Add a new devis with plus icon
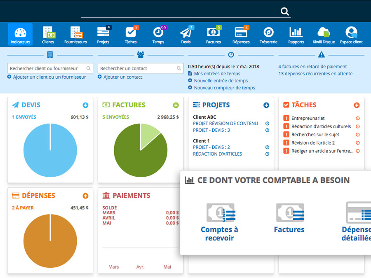Image resolution: width=371 pixels, height=278 pixels. (x=85, y=105)
